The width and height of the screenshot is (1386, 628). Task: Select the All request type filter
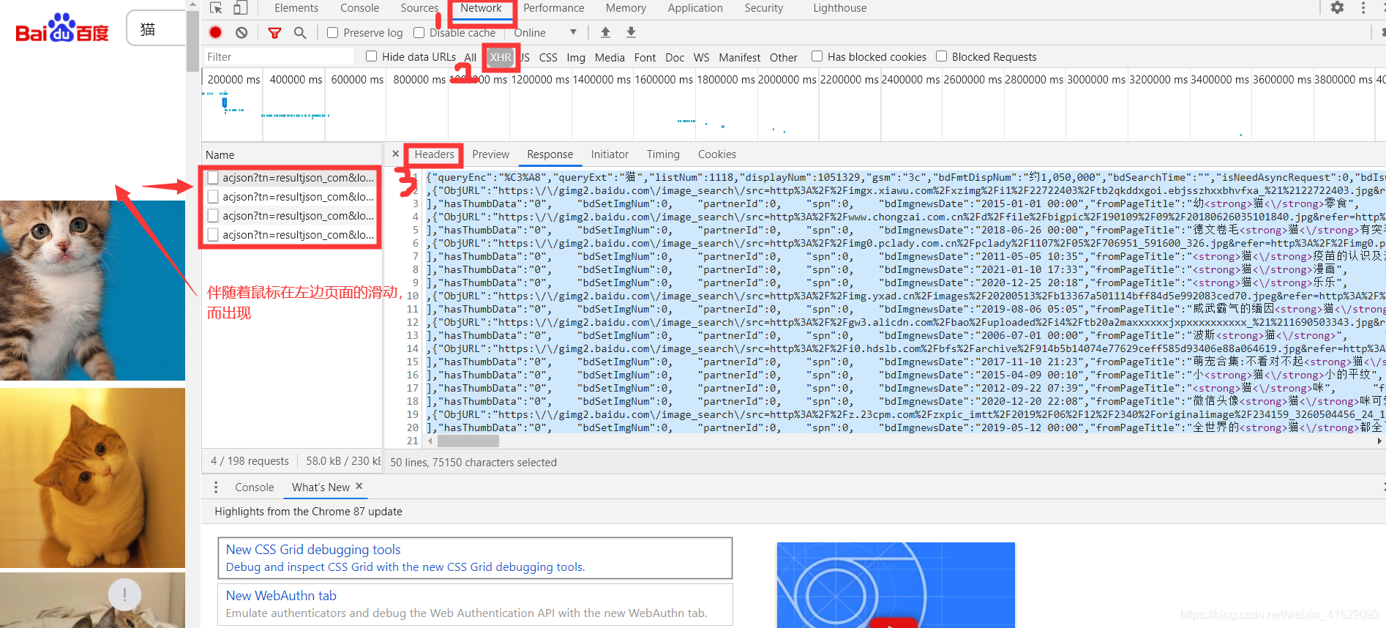[x=470, y=57]
